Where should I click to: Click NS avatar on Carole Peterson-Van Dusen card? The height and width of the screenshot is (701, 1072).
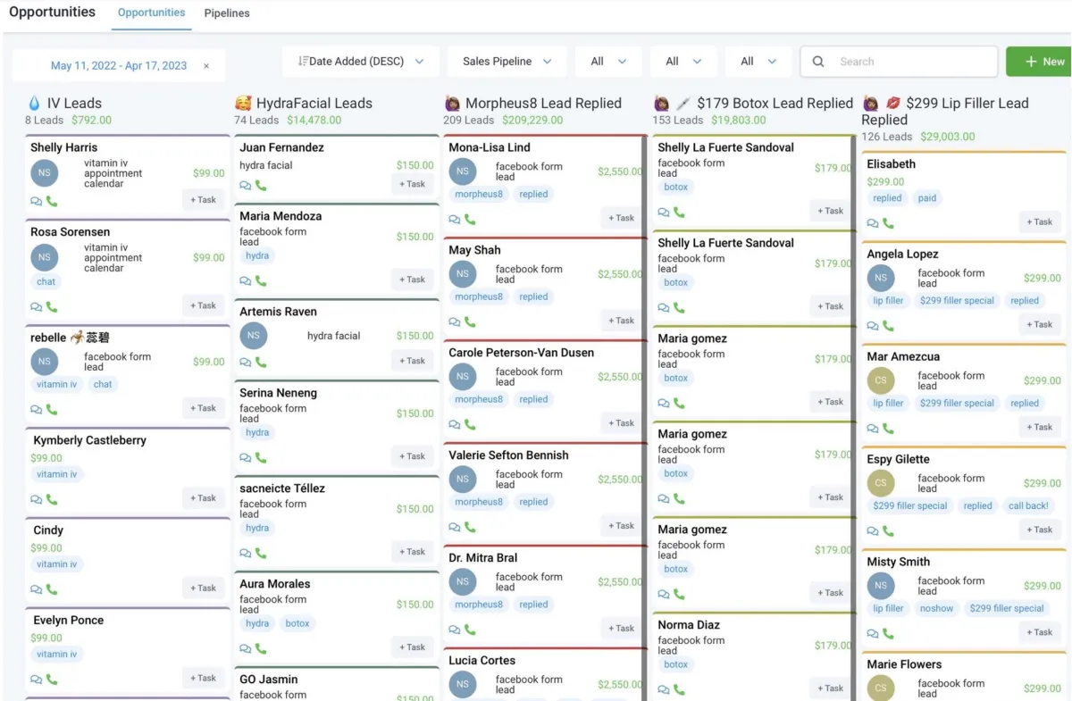click(x=462, y=377)
